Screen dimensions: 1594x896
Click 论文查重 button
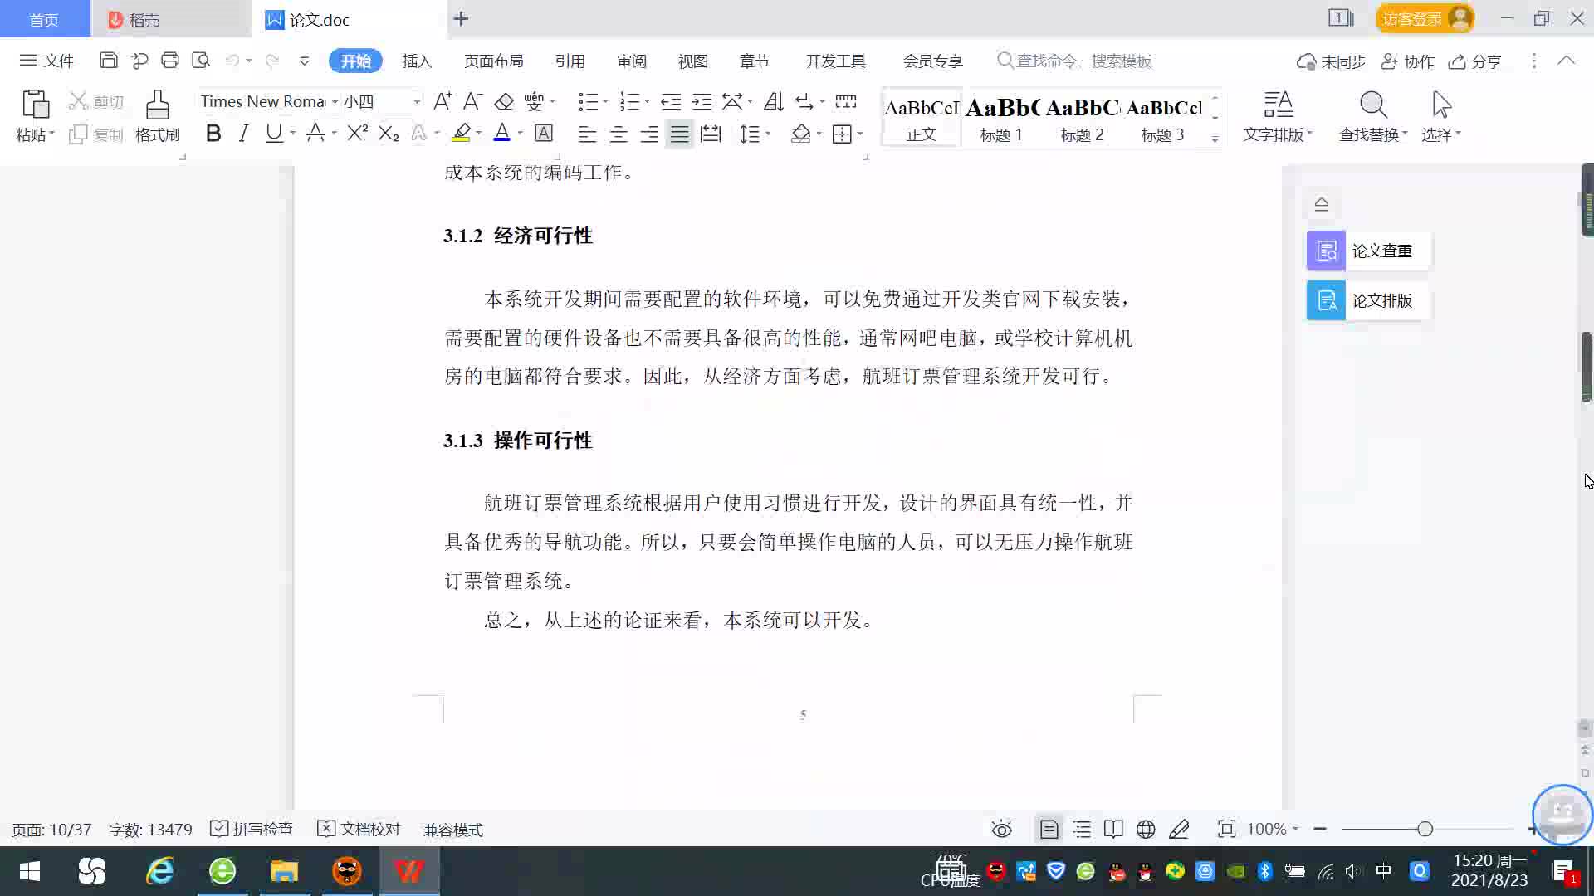tap(1368, 251)
